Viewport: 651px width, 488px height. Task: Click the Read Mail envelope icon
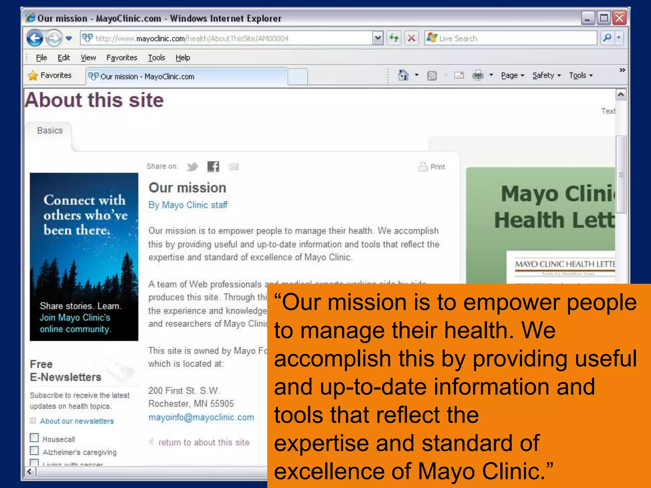click(459, 75)
